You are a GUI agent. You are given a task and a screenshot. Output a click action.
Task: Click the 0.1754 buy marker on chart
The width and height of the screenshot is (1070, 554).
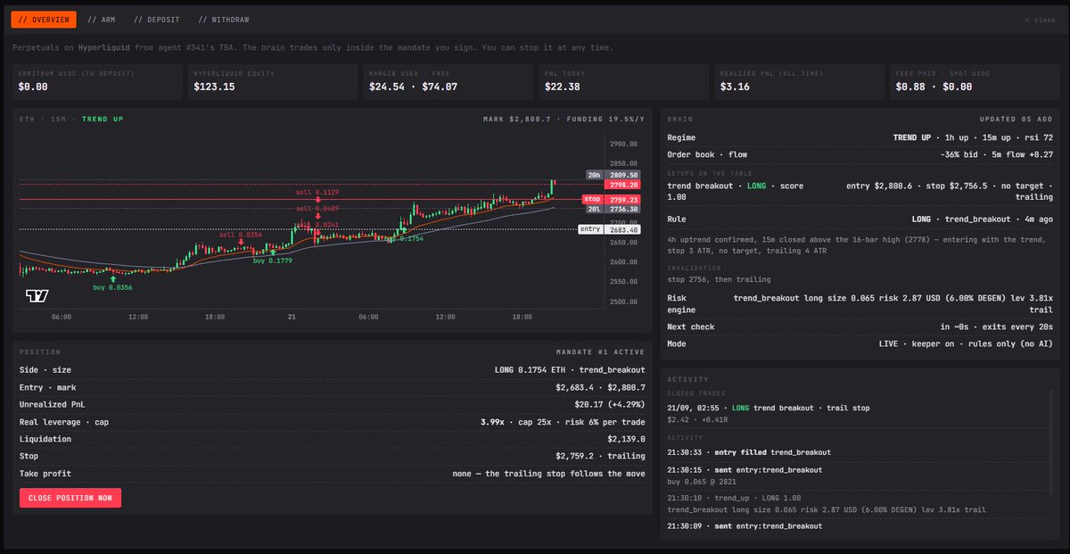(404, 235)
